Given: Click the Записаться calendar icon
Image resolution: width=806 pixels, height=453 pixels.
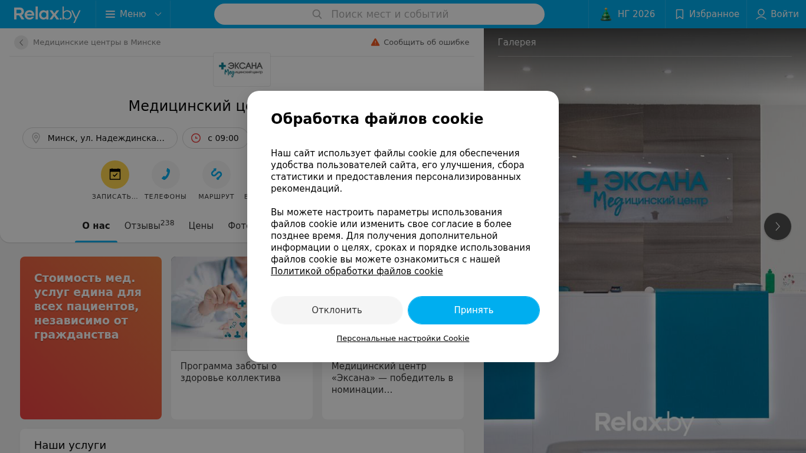Looking at the screenshot, I should click(115, 175).
